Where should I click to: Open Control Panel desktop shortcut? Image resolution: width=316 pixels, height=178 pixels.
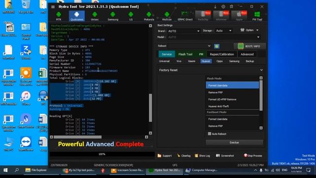(x=26, y=31)
